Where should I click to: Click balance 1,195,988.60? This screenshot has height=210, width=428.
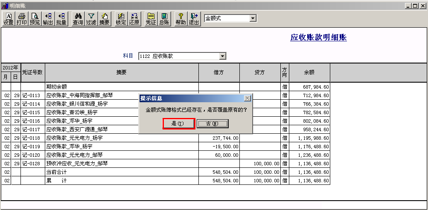pos(314,138)
